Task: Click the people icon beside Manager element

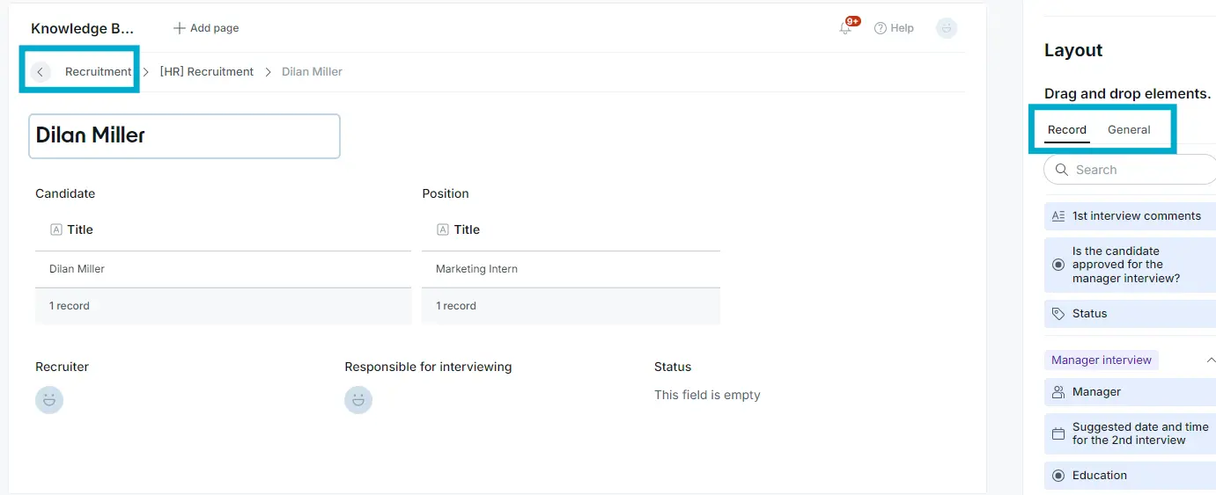Action: click(x=1058, y=392)
